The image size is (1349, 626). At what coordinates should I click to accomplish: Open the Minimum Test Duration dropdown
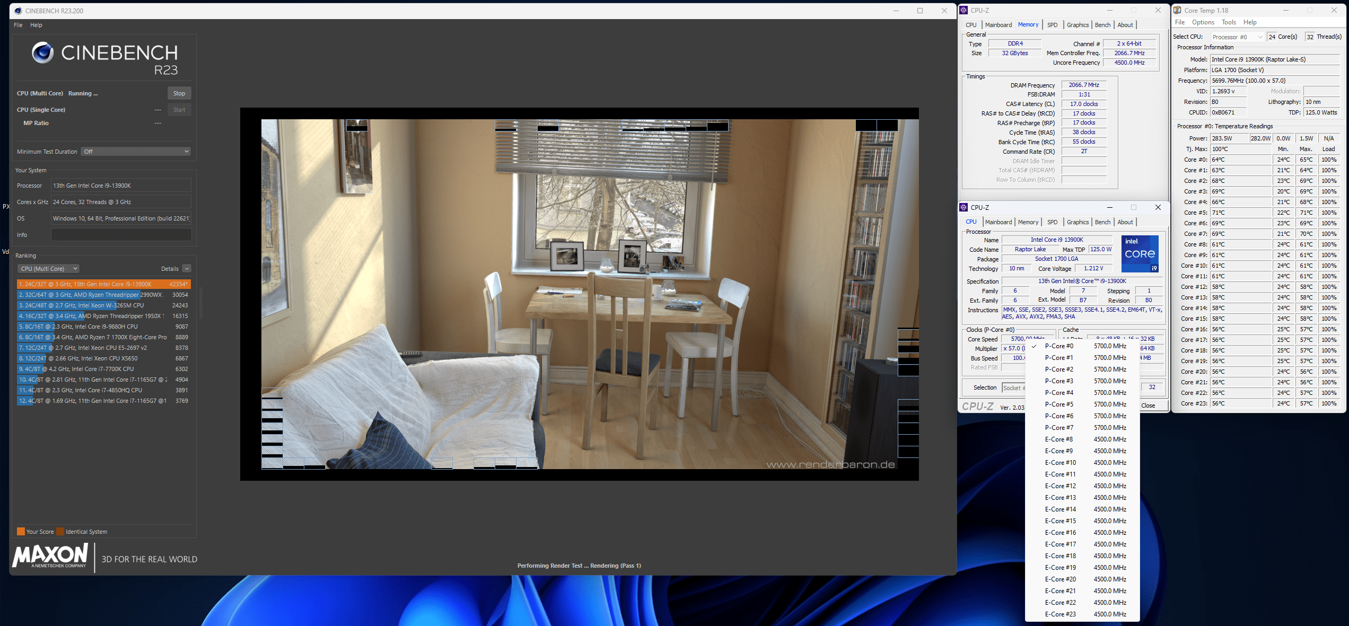click(x=136, y=152)
